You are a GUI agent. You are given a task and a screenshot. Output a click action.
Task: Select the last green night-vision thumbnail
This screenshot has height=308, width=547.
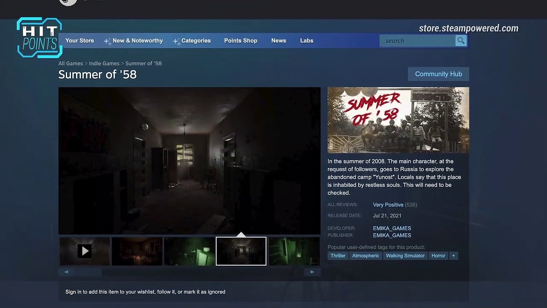[x=294, y=251]
